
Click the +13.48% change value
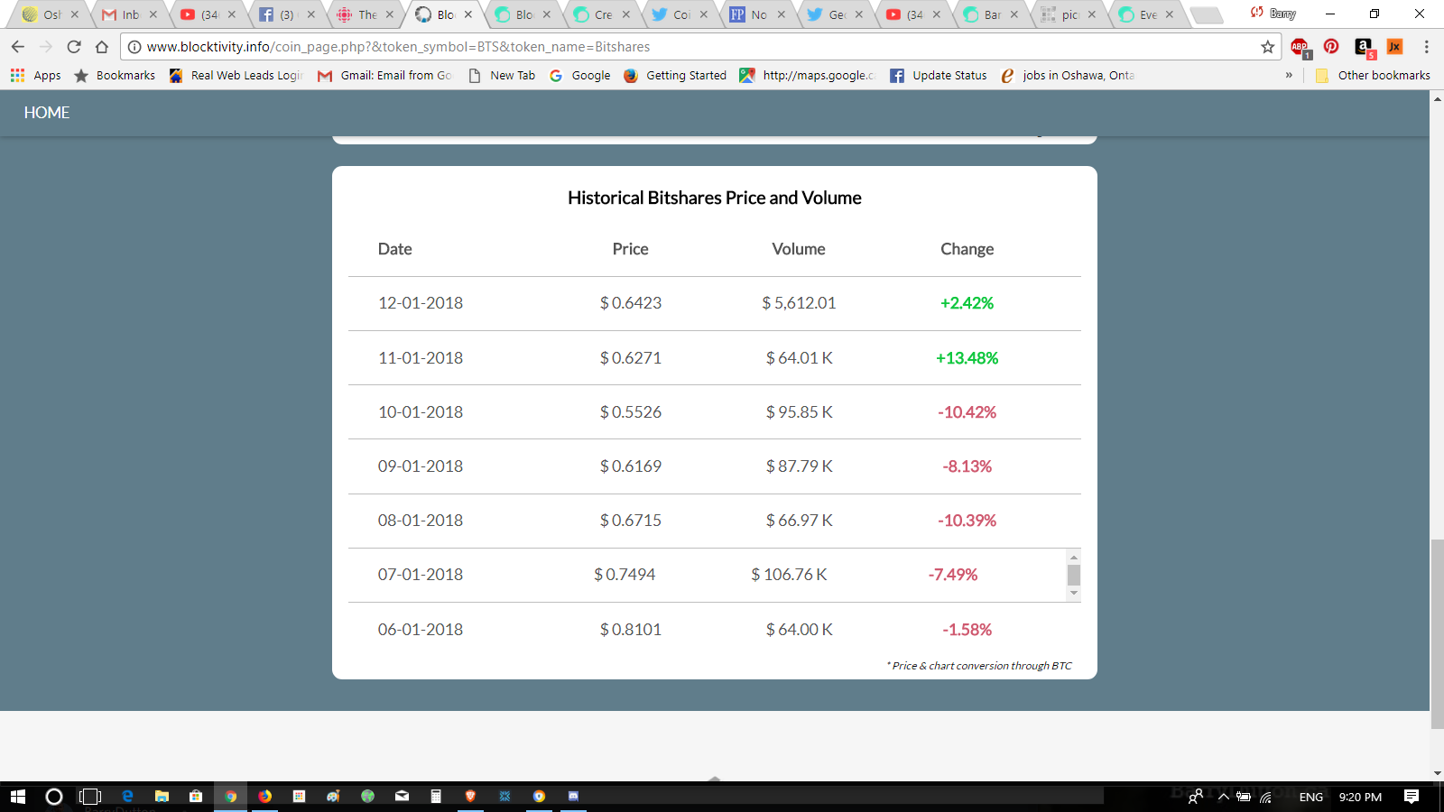click(x=967, y=358)
